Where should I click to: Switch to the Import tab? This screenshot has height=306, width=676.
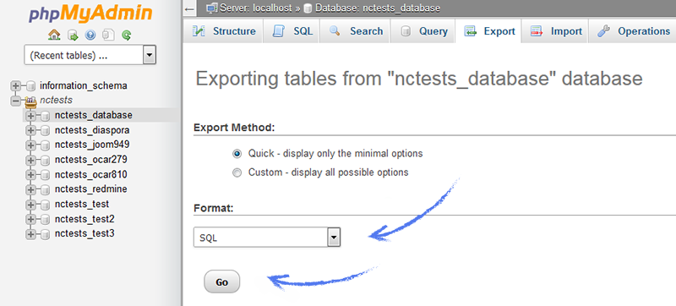(x=555, y=31)
